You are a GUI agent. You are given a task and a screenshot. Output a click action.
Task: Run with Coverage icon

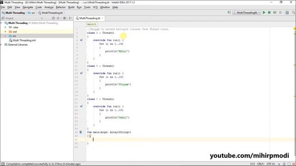tap(275, 12)
